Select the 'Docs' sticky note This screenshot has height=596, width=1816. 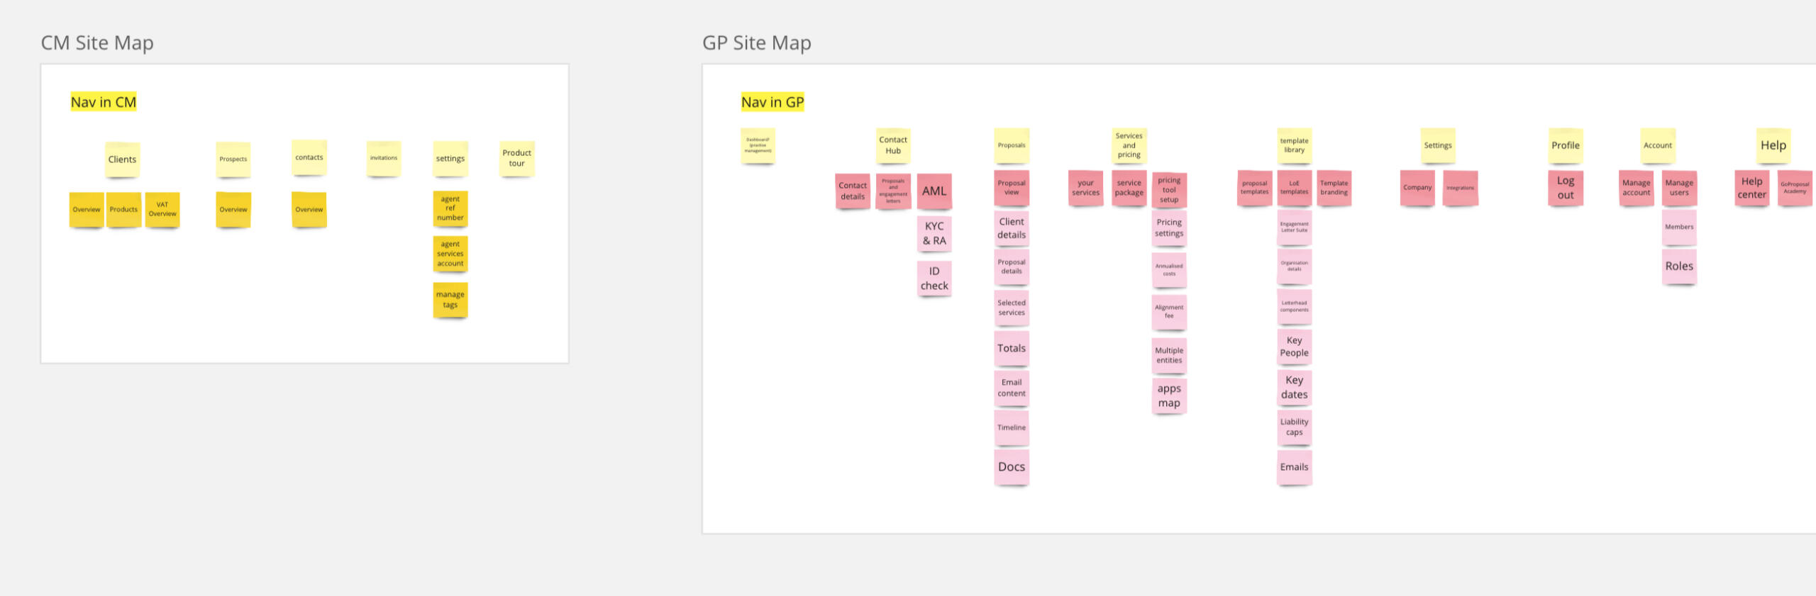point(1012,467)
